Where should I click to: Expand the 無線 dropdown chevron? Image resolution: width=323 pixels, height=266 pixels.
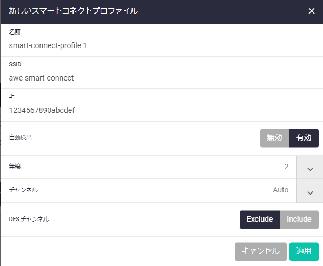point(310,168)
